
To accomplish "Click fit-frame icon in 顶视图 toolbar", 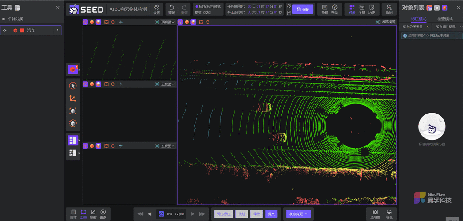I will pyautogui.click(x=106, y=22).
